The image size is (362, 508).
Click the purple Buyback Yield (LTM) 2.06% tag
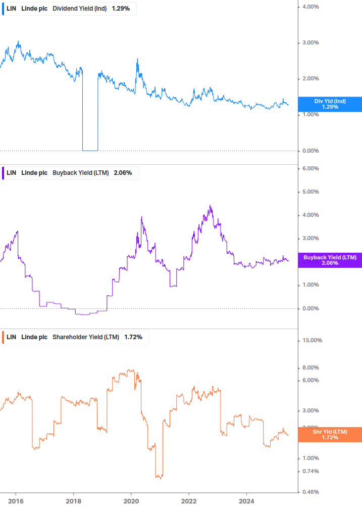(330, 260)
